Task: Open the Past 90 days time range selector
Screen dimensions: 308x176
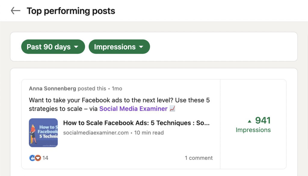Action: (x=53, y=47)
